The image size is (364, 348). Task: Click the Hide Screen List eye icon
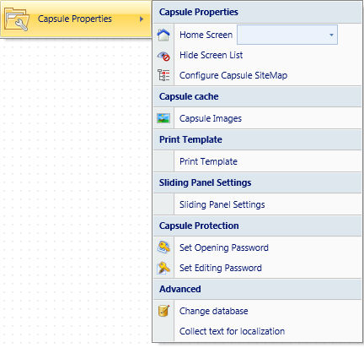[x=163, y=56]
